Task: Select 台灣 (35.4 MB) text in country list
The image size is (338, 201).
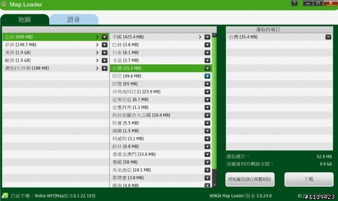Action: pyautogui.click(x=127, y=68)
